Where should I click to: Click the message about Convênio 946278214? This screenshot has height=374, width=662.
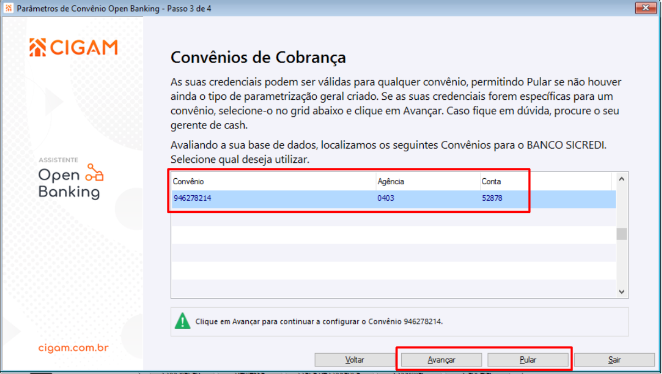pos(319,321)
